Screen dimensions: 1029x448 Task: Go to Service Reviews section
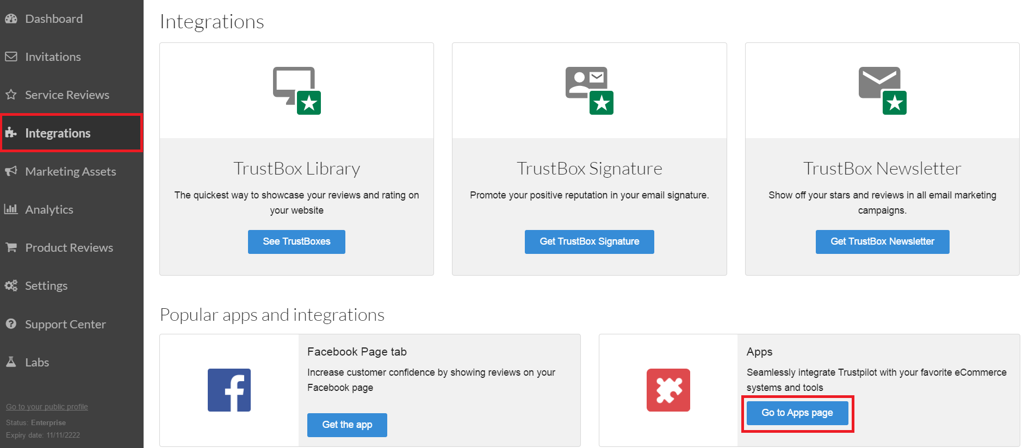(72, 95)
